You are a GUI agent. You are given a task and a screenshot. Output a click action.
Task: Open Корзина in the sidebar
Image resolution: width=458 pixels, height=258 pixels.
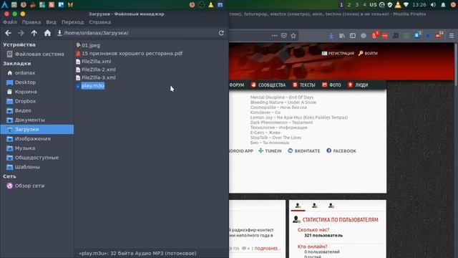click(36, 92)
